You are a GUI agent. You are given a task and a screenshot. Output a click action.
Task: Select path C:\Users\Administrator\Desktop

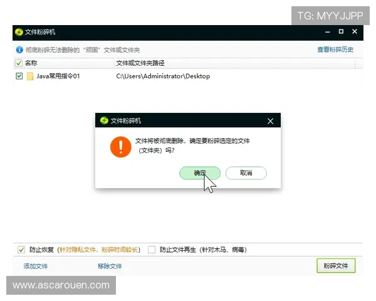click(x=163, y=76)
